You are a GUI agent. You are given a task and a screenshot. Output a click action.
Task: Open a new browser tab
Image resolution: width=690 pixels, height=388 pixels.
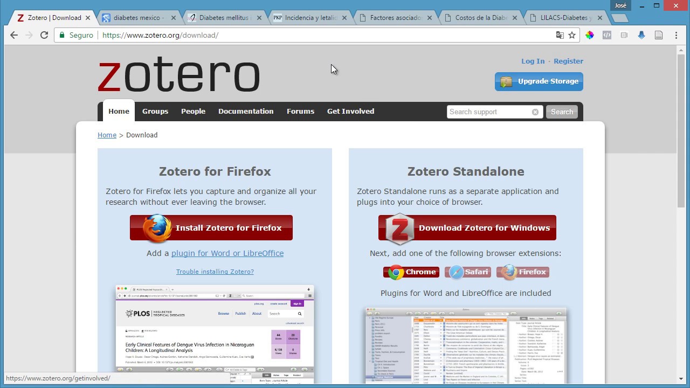pyautogui.click(x=620, y=18)
